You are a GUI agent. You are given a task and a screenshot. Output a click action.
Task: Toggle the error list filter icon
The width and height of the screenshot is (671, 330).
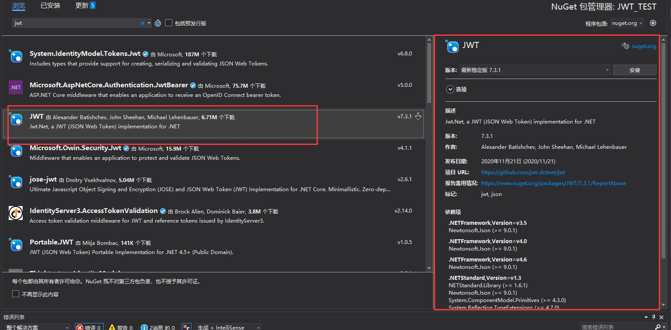(186, 327)
